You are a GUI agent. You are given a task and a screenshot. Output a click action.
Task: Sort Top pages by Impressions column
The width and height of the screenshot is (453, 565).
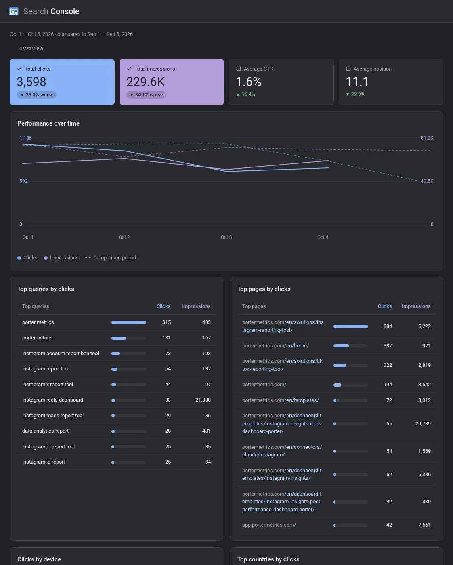coord(416,306)
